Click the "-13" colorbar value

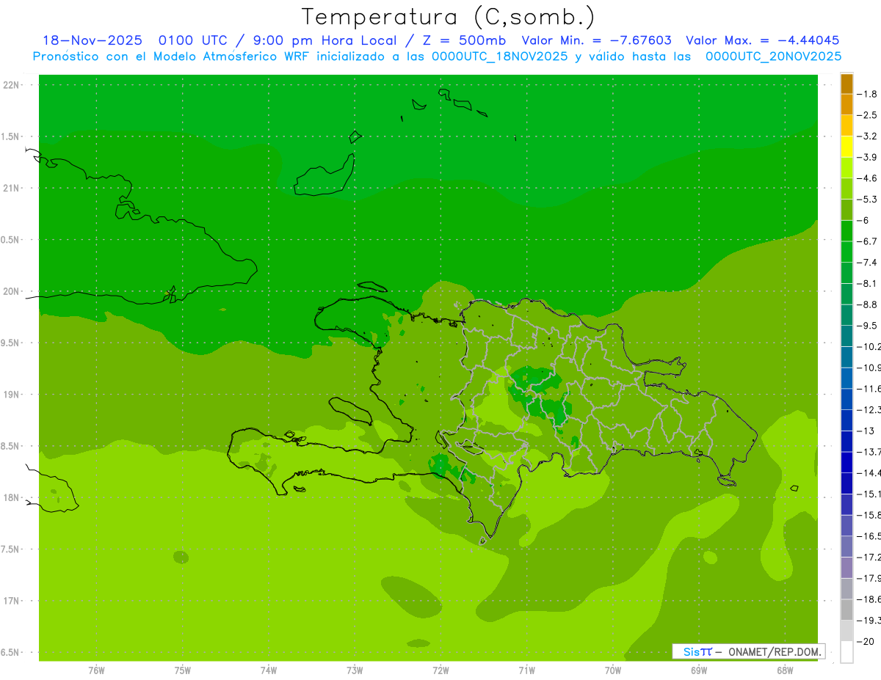pos(866,431)
